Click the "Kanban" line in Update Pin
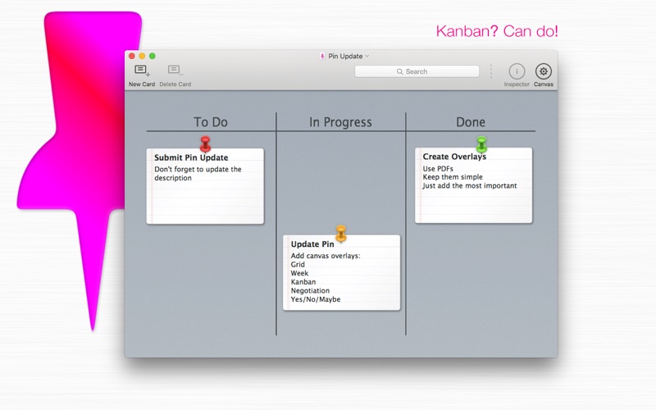This screenshot has height=410, width=656. 303,282
